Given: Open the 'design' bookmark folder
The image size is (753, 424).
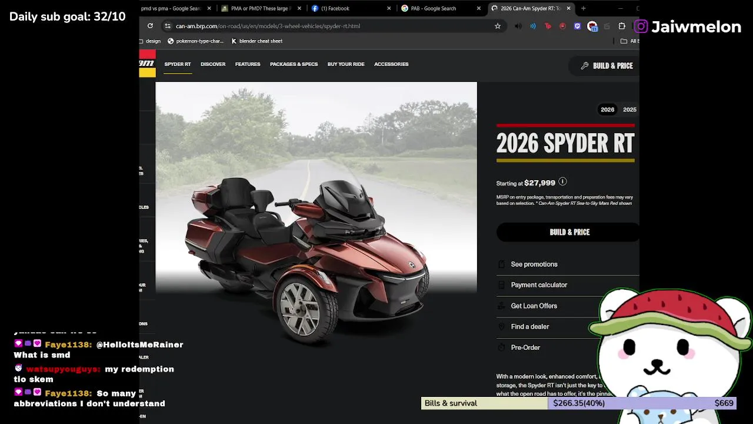Looking at the screenshot, I should click(x=151, y=41).
